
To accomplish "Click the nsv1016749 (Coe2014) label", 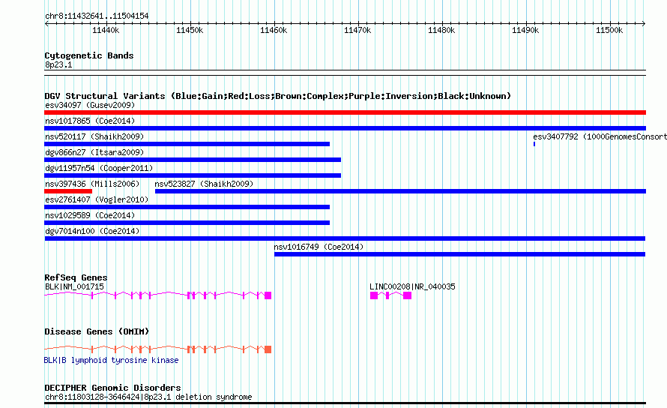I will [x=319, y=247].
